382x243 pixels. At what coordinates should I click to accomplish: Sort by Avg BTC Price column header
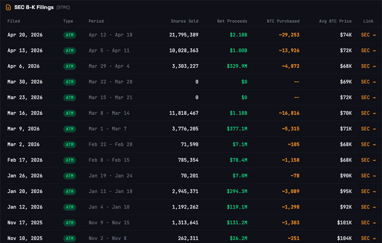click(x=336, y=21)
